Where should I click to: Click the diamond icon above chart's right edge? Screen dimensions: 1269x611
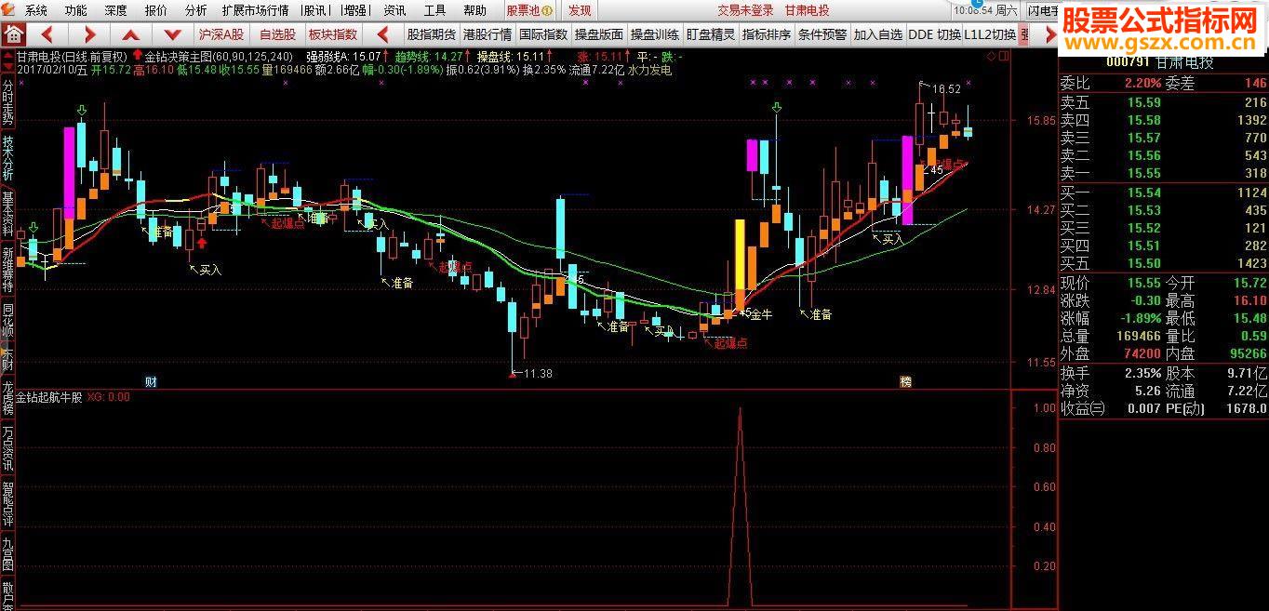pos(992,56)
